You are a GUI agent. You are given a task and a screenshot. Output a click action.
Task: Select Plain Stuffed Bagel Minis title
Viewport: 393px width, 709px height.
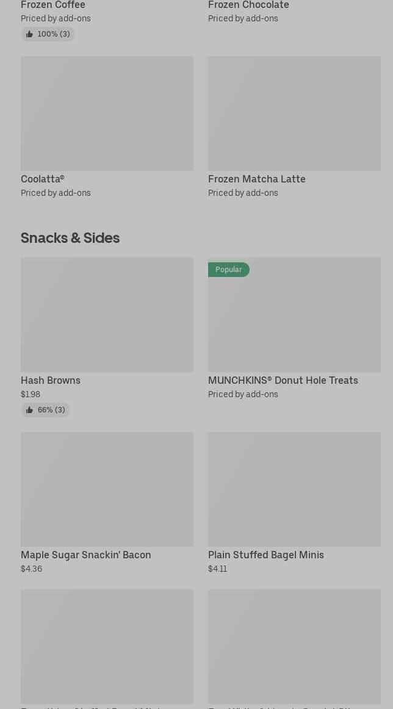(265, 555)
